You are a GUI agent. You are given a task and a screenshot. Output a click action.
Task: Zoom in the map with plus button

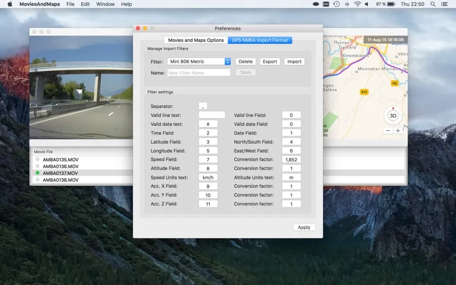[397, 131]
